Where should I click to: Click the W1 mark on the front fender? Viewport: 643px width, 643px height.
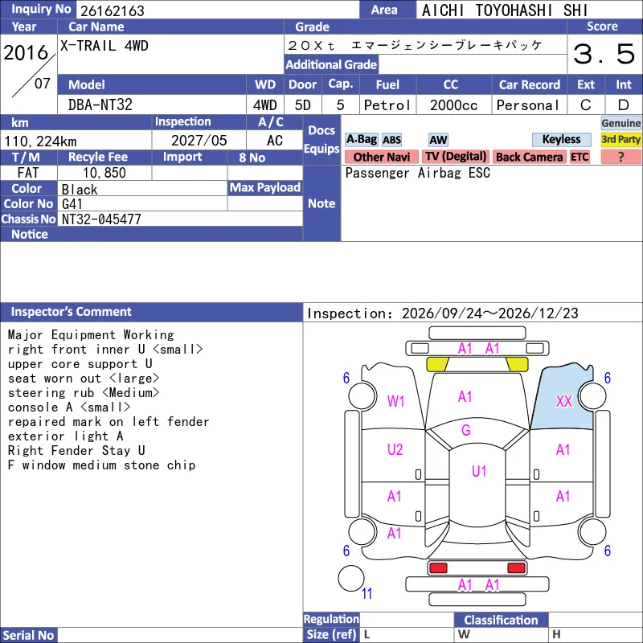(395, 401)
